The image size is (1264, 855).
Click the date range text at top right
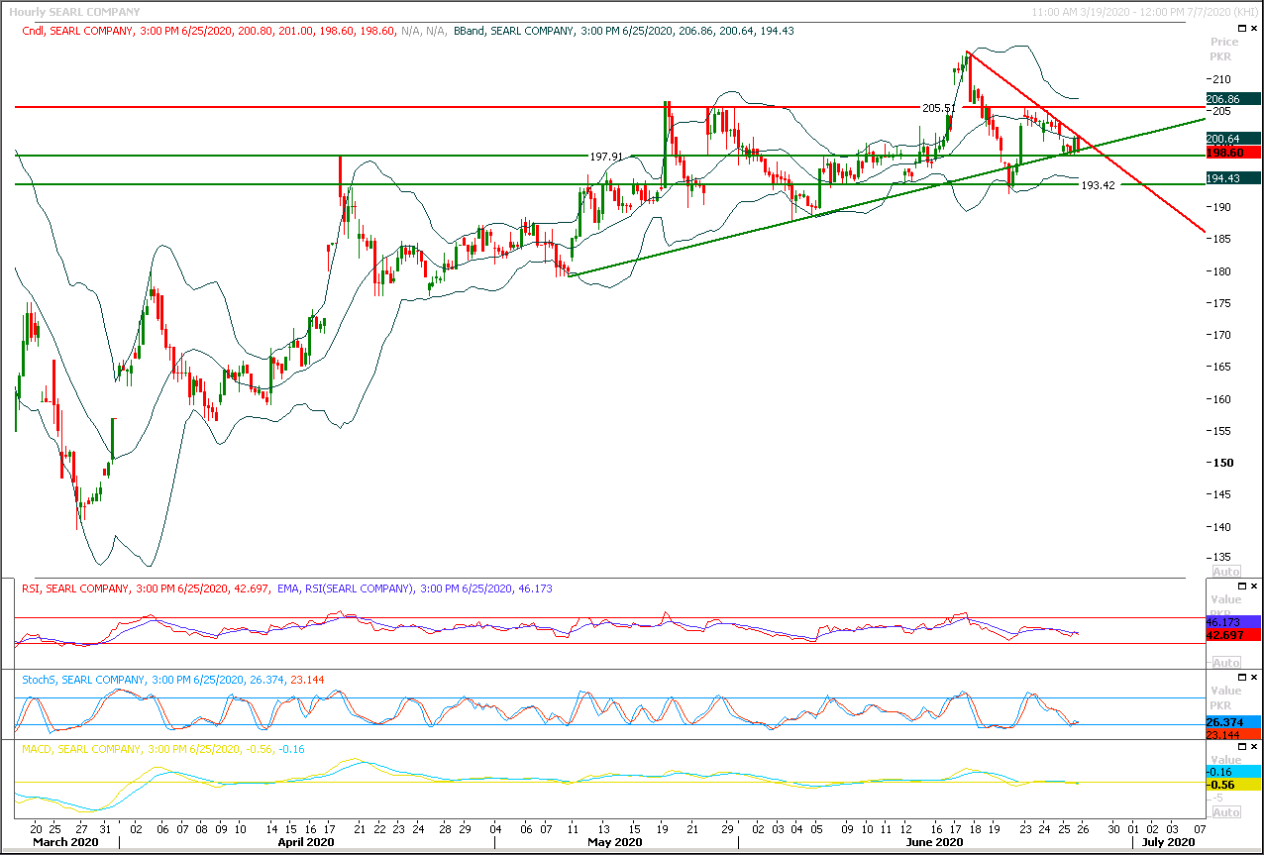[1143, 12]
